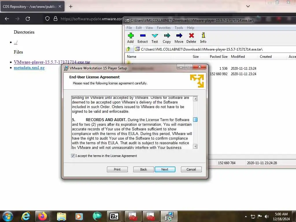Switch to 7-Zip in the taskbar
Screen dimensions: 296x222
point(114,216)
